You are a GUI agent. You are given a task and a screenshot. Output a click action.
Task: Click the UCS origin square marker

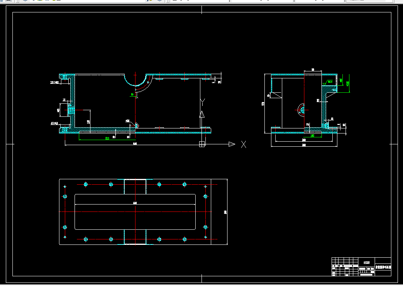[x=202, y=144]
